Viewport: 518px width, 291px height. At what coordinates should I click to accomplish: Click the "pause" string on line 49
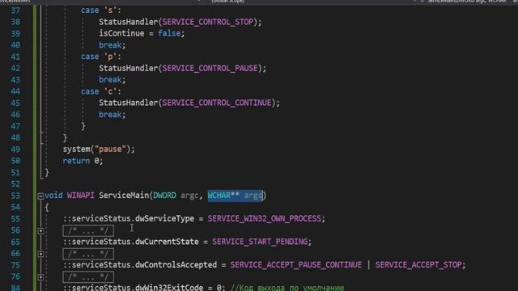pyautogui.click(x=110, y=149)
